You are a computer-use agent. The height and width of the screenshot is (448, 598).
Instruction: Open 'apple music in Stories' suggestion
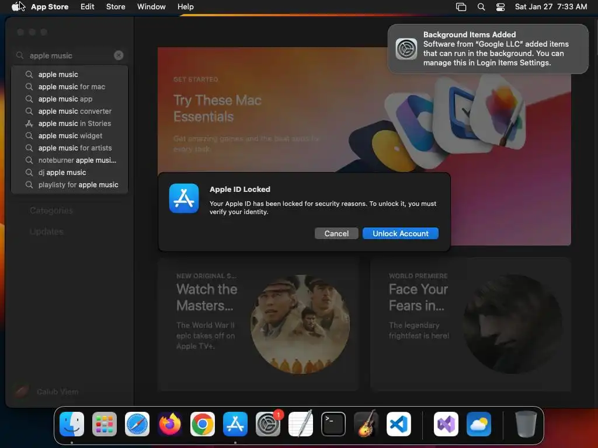(70, 124)
